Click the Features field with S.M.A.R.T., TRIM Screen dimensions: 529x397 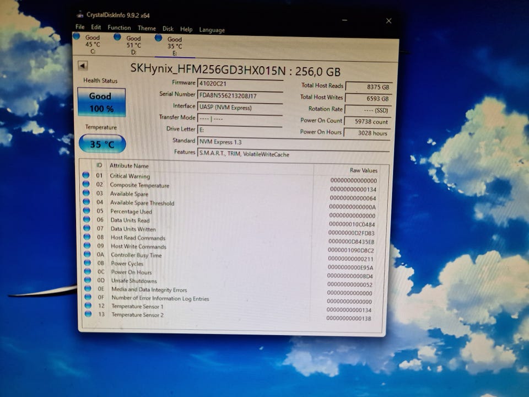pyautogui.click(x=294, y=154)
